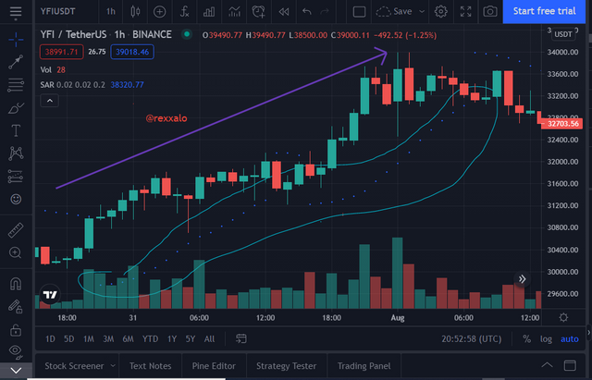
Task: Start bar replay mode
Action: [x=284, y=12]
